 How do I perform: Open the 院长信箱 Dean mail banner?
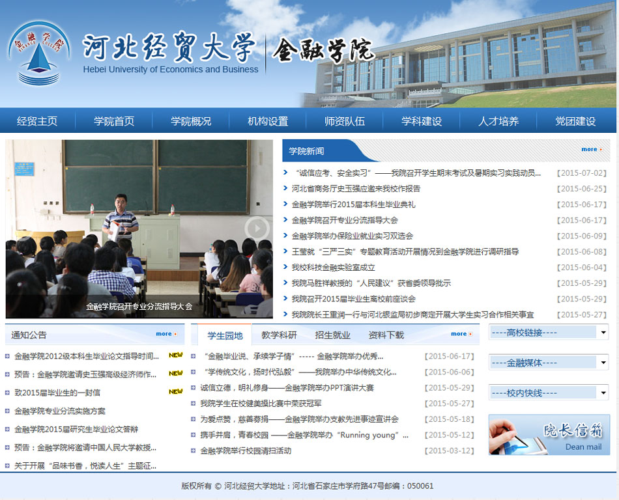pyautogui.click(x=549, y=435)
